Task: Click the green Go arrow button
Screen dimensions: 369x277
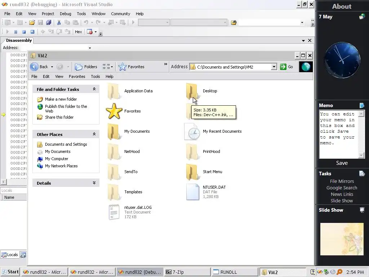Action: tap(283, 67)
